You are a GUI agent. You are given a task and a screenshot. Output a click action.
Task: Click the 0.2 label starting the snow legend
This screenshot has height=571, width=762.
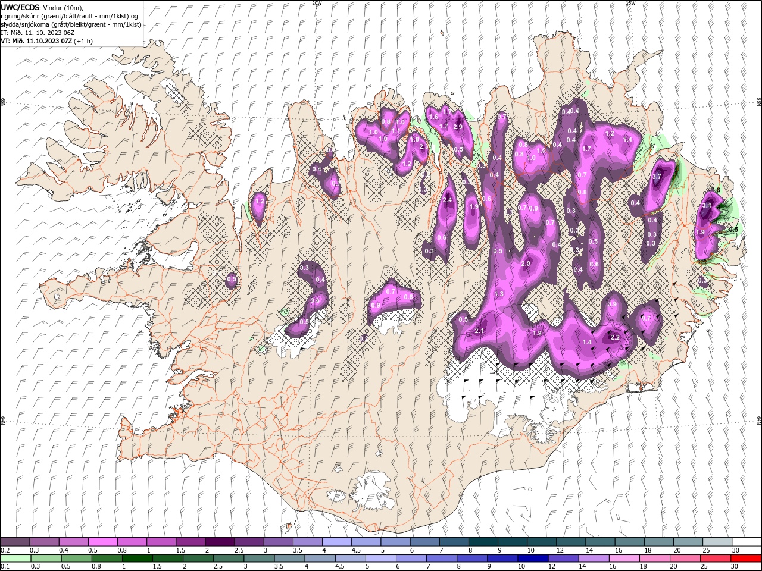[x=5, y=550]
